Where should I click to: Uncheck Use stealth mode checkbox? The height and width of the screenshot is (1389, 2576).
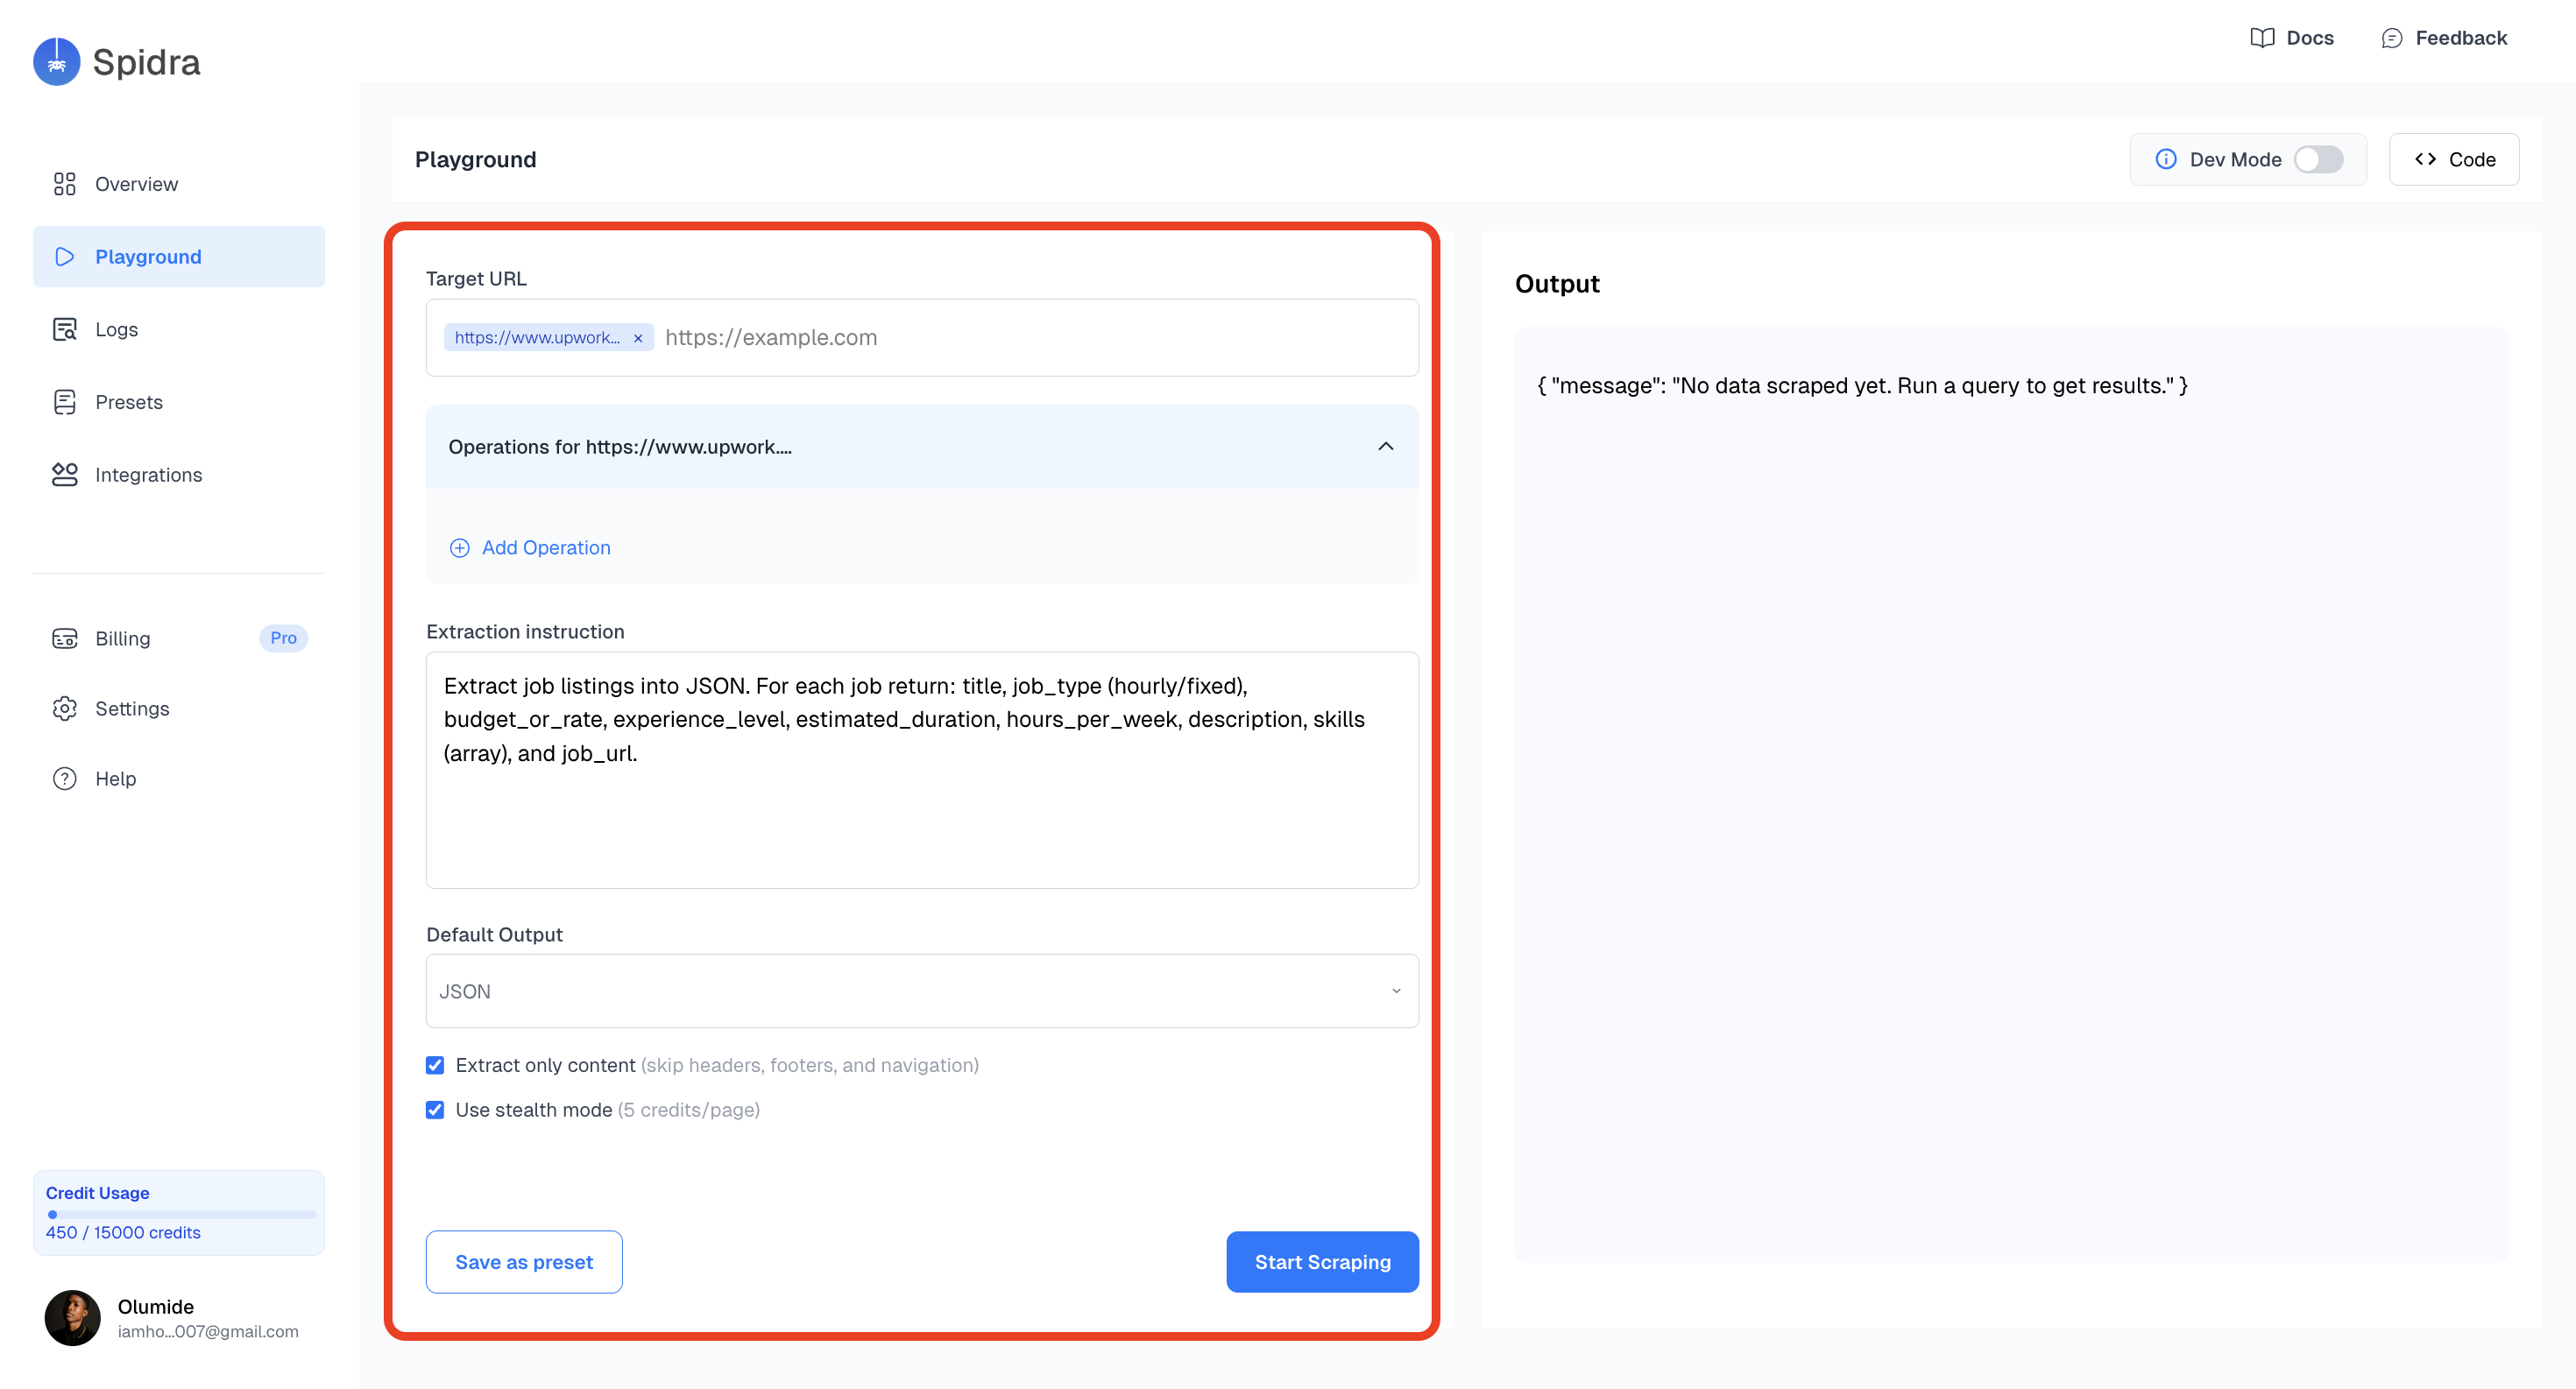click(435, 1110)
